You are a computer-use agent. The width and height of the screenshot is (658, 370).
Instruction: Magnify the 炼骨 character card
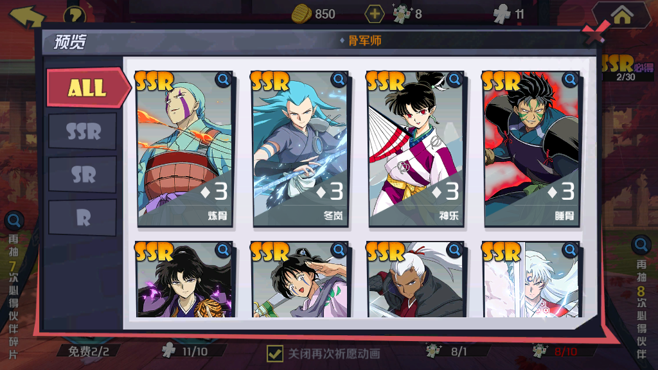[x=223, y=79]
